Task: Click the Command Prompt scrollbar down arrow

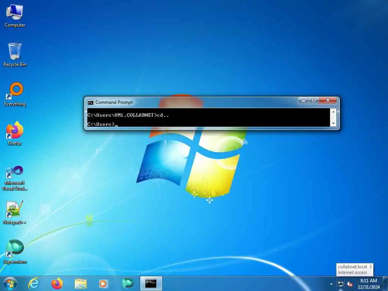Action: click(333, 123)
